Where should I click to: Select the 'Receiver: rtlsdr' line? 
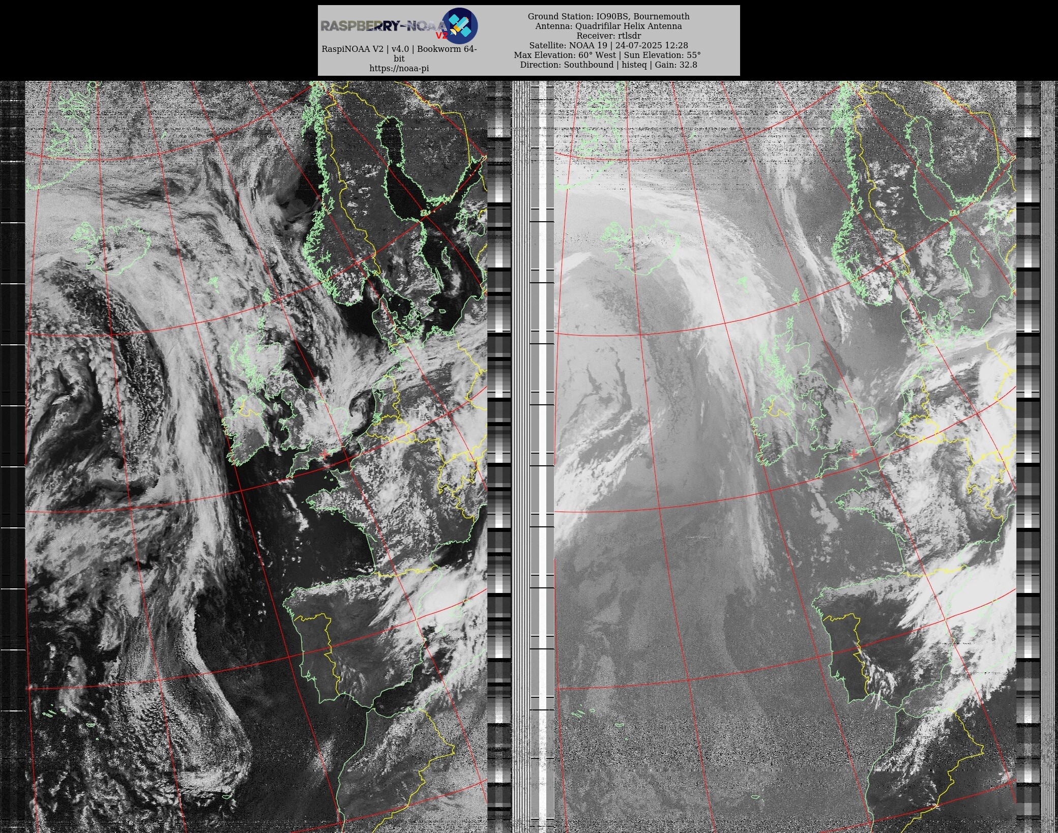tap(608, 36)
